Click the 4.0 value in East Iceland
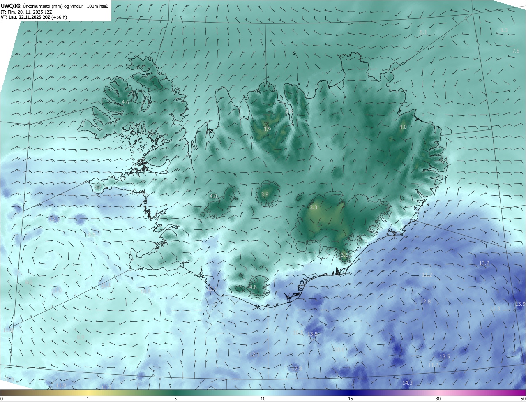 [403, 127]
